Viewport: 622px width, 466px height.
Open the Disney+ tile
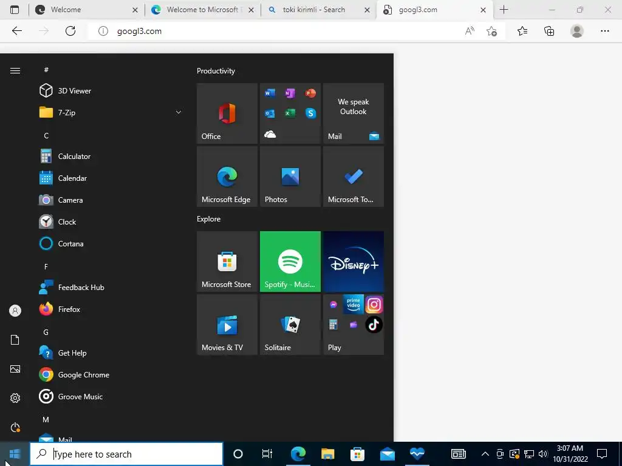point(354,262)
